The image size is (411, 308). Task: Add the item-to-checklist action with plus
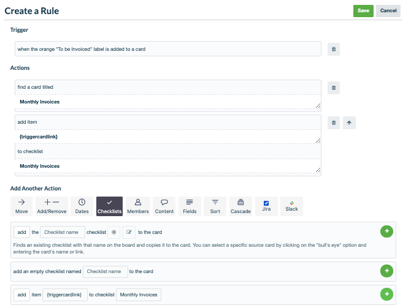tap(386, 295)
